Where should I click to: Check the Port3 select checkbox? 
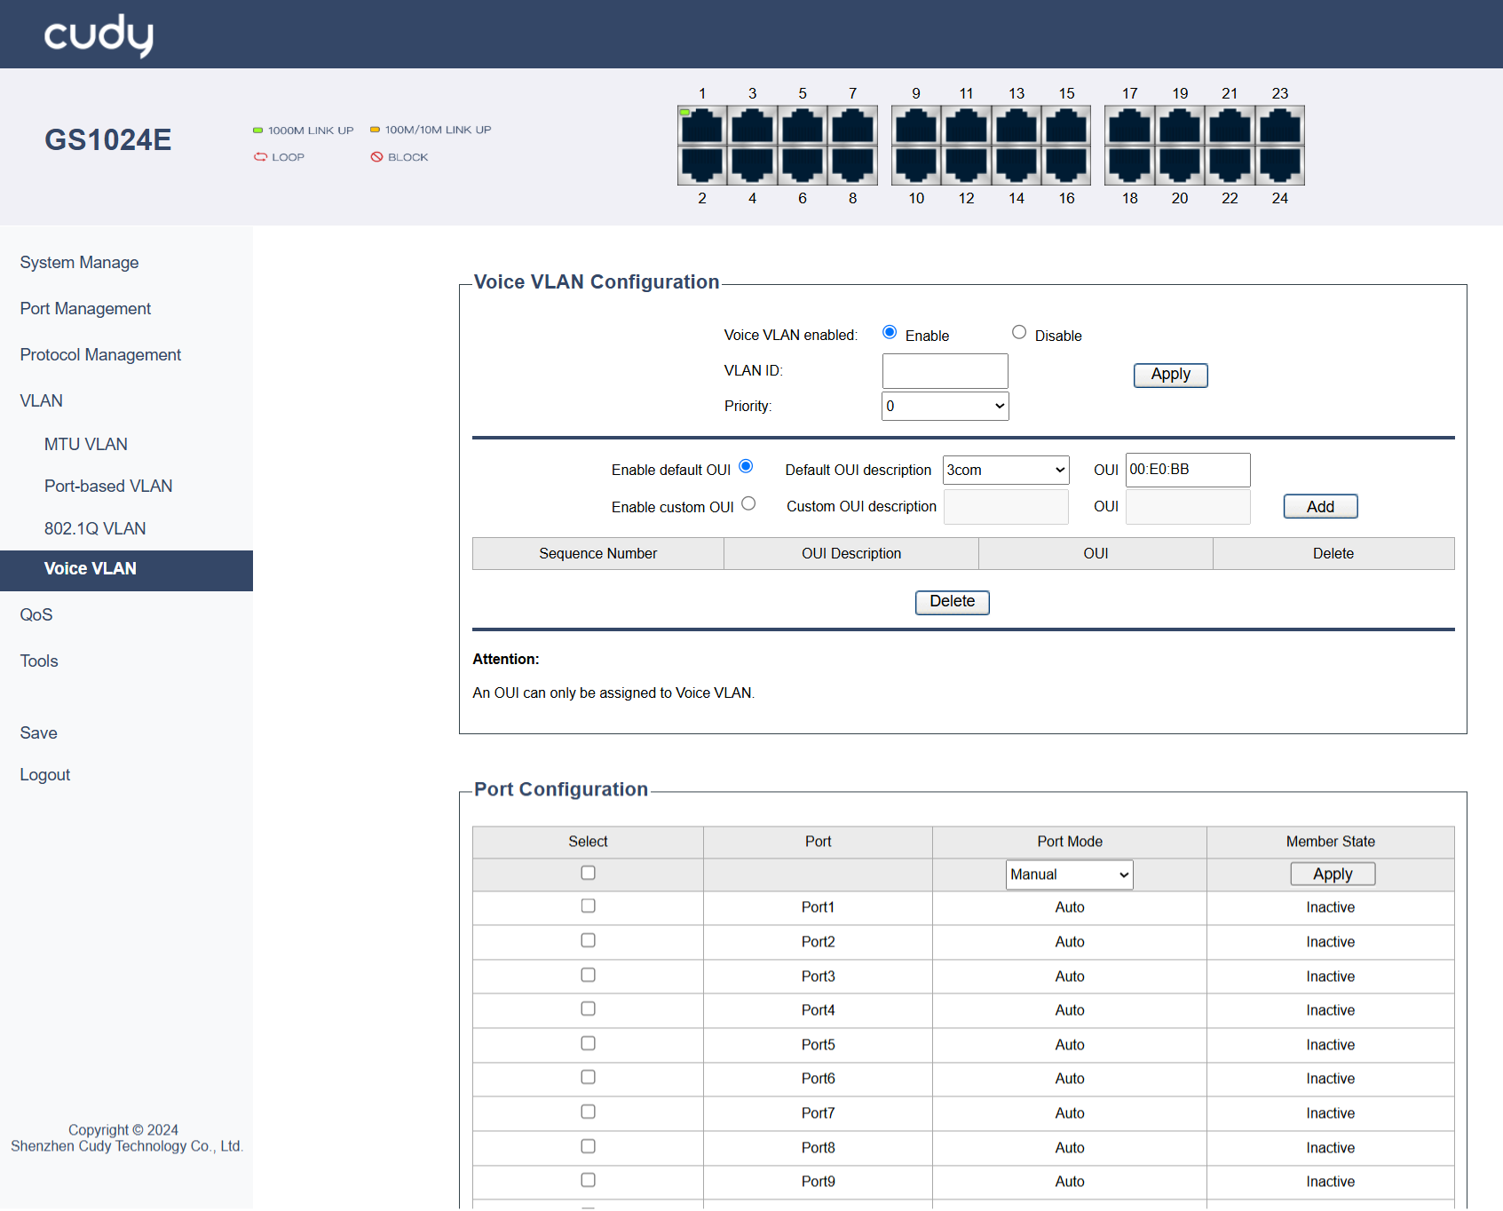point(588,975)
